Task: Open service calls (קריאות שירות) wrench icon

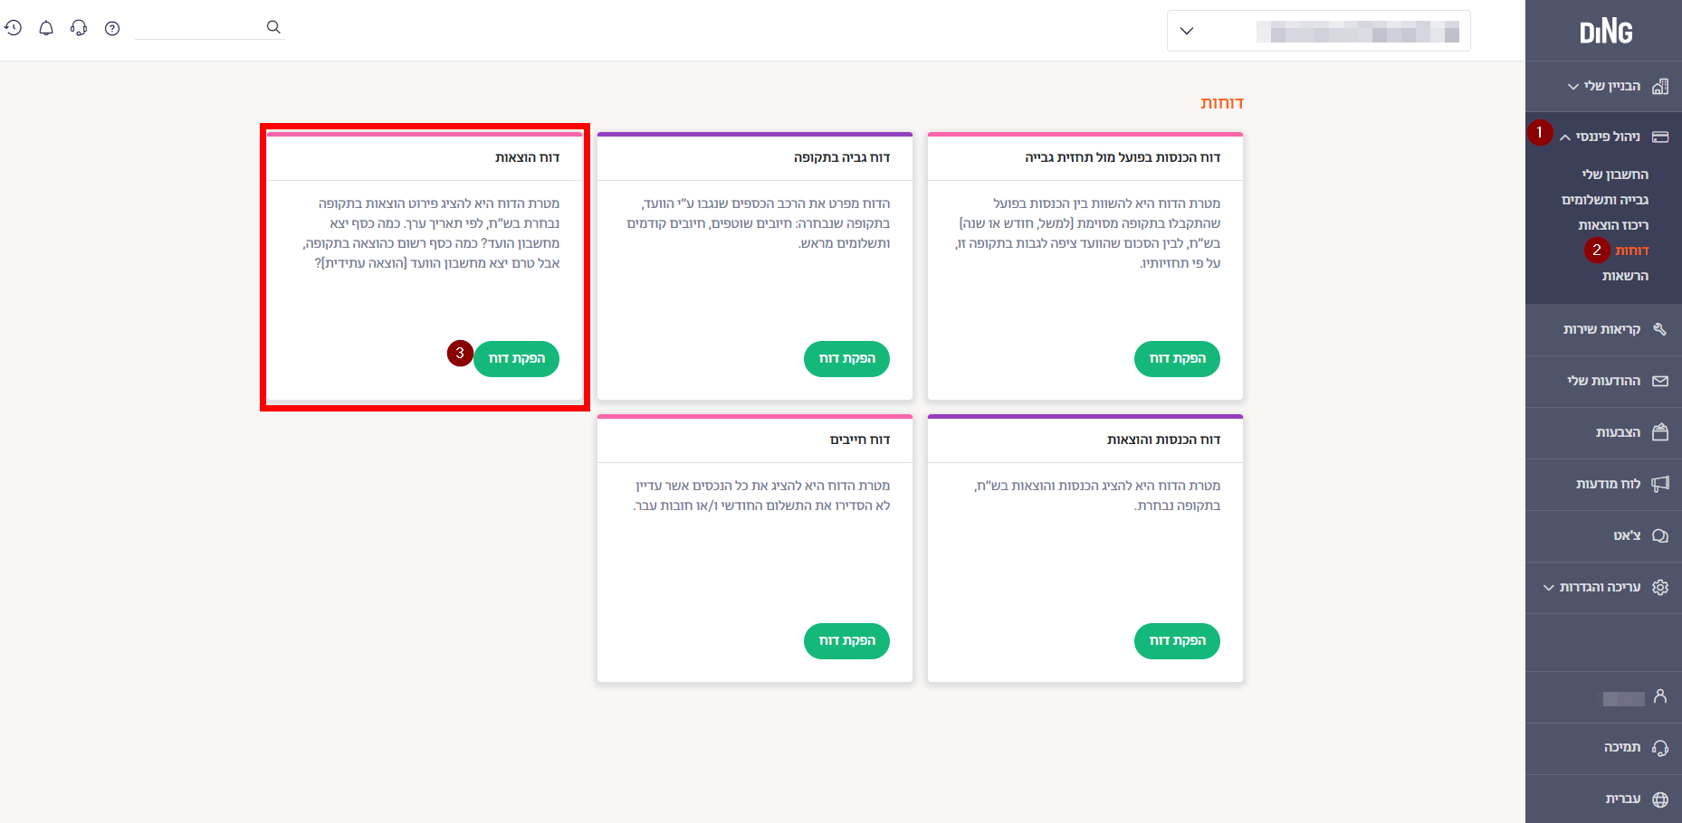Action: pos(1659,329)
